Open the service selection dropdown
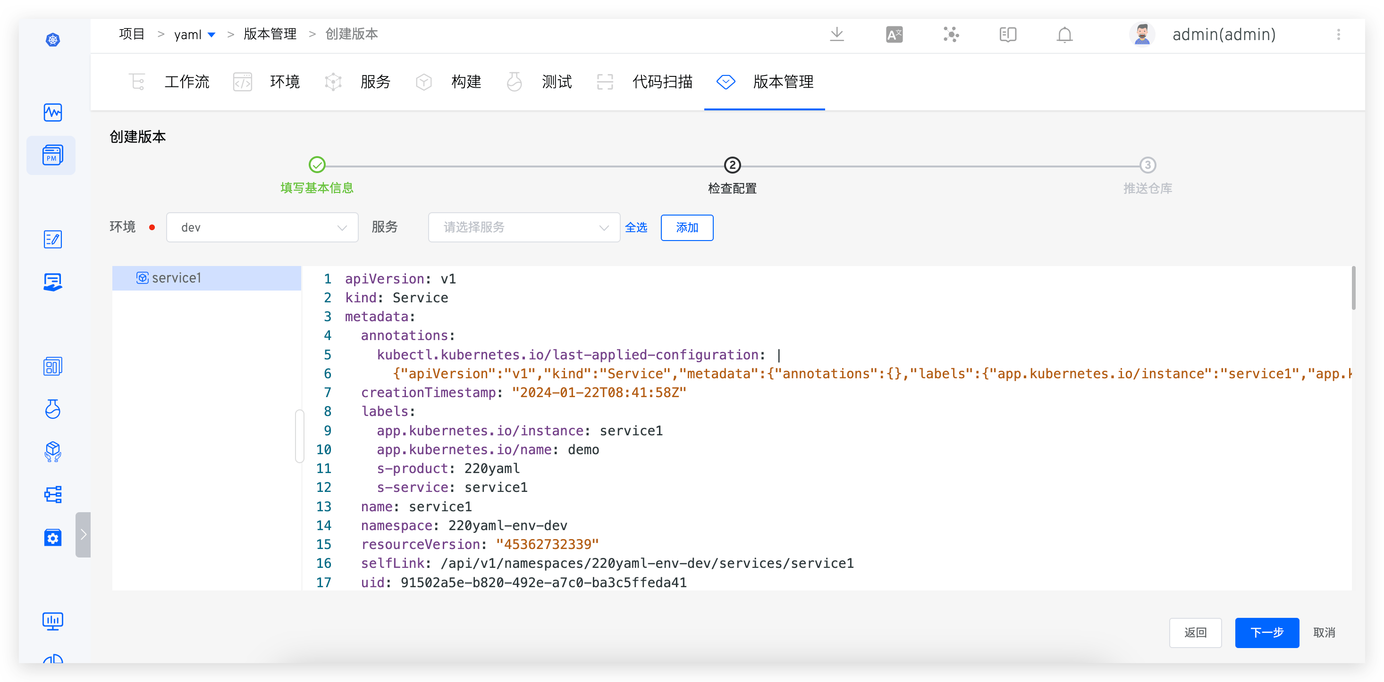The width and height of the screenshot is (1384, 682). click(524, 228)
